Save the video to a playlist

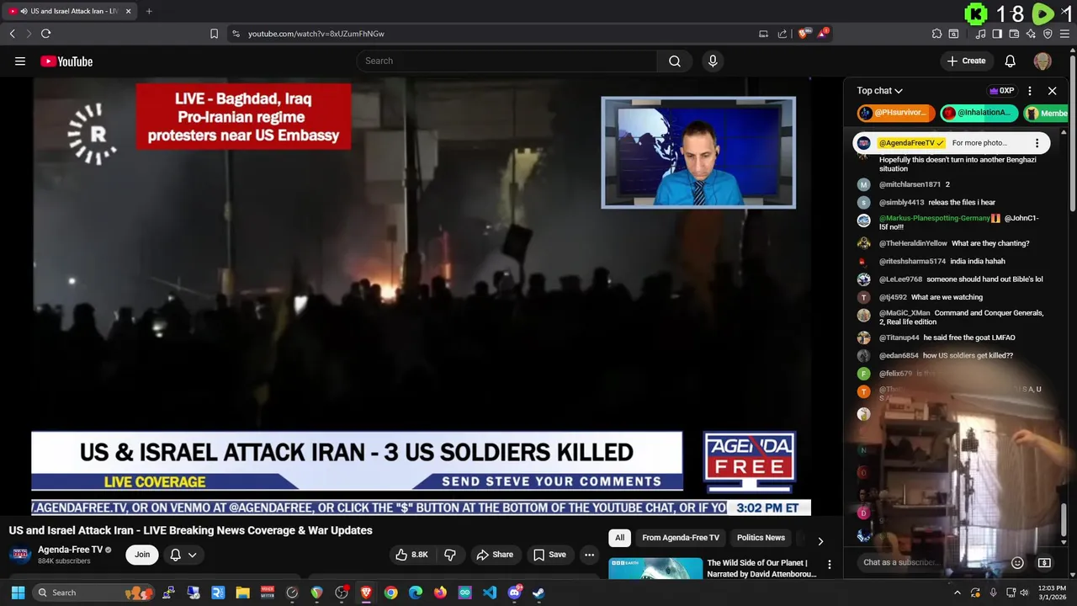point(549,555)
